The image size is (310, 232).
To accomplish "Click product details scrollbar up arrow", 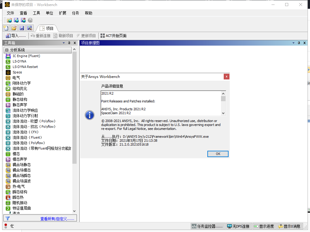I will [223, 94].
